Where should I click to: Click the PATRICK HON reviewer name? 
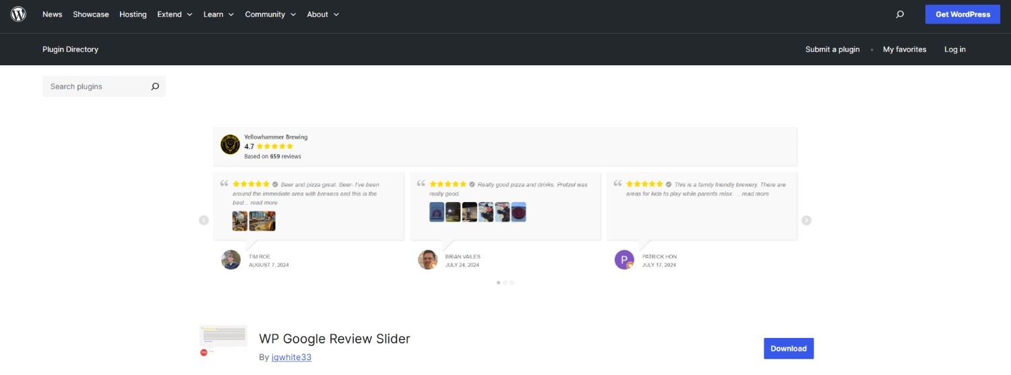pos(659,257)
